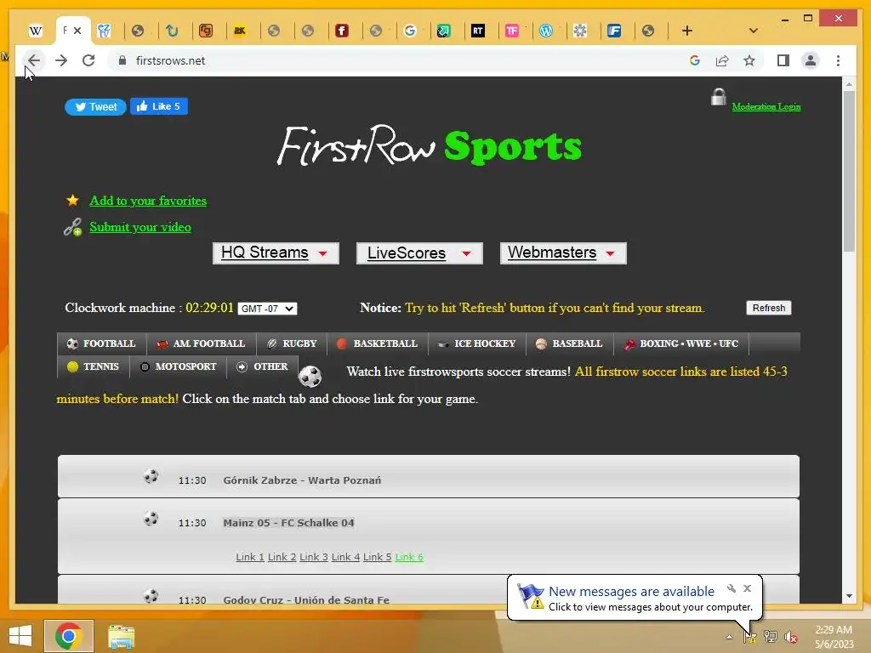Click the FirstRow Sports logo
This screenshot has width=871, height=653.
430,145
